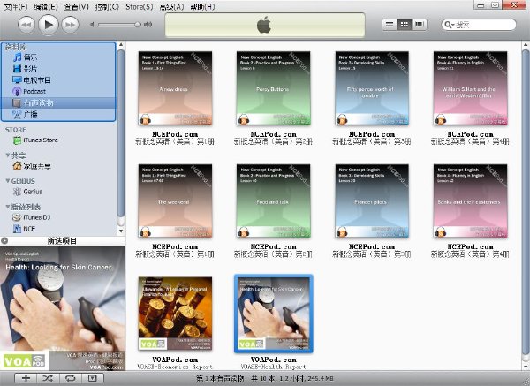Switch to list view
530x386 pixels.
tap(390, 25)
